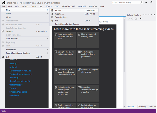Open the EDIT menu
157x113 pixels.
coord(10,6)
